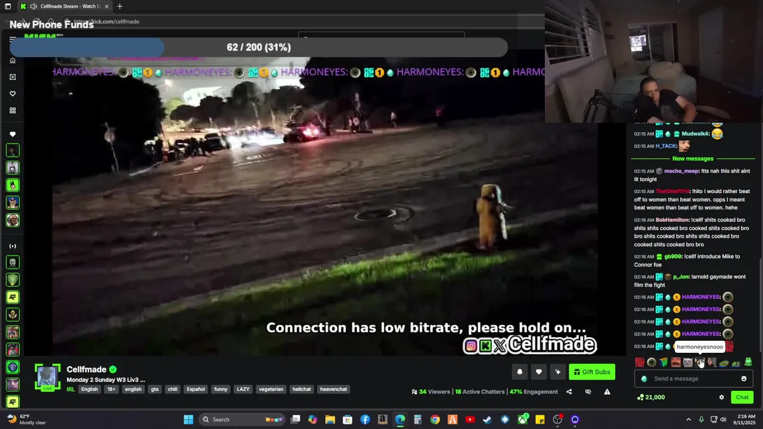Screen dimensions: 763x429
Task: Click the Gift Subs button
Action: coord(592,372)
